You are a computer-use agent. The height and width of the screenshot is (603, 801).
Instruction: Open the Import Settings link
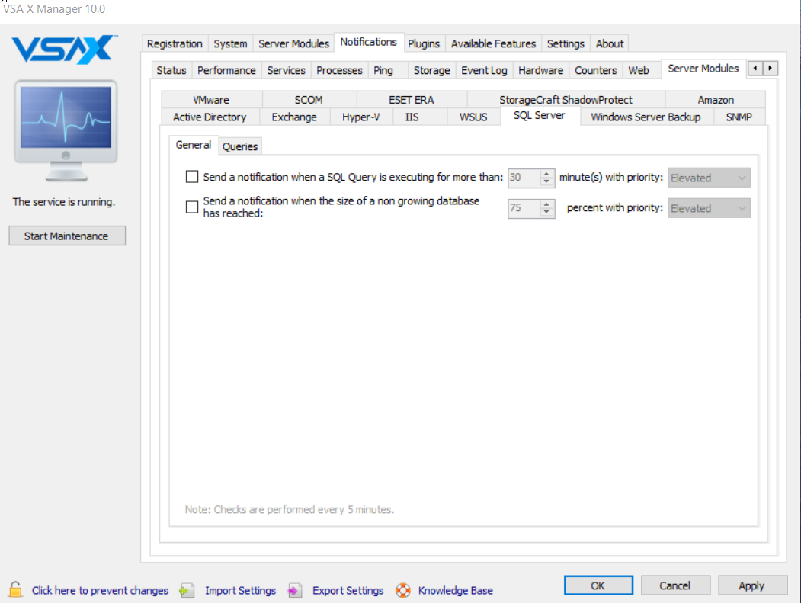click(x=241, y=591)
